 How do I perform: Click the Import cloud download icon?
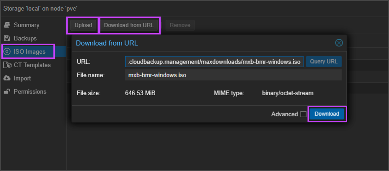(x=7, y=78)
